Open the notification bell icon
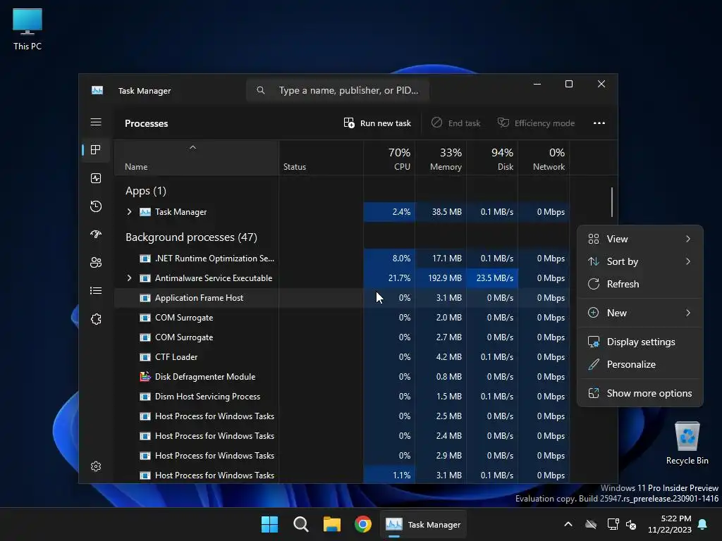722x541 pixels. pyautogui.click(x=703, y=524)
